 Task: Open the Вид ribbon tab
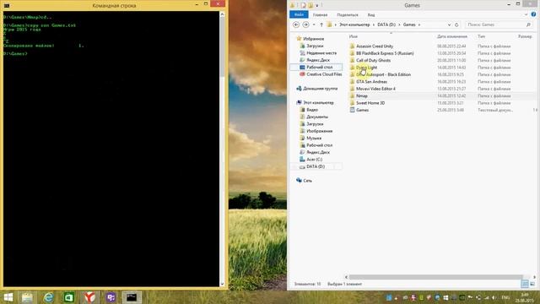pos(371,15)
